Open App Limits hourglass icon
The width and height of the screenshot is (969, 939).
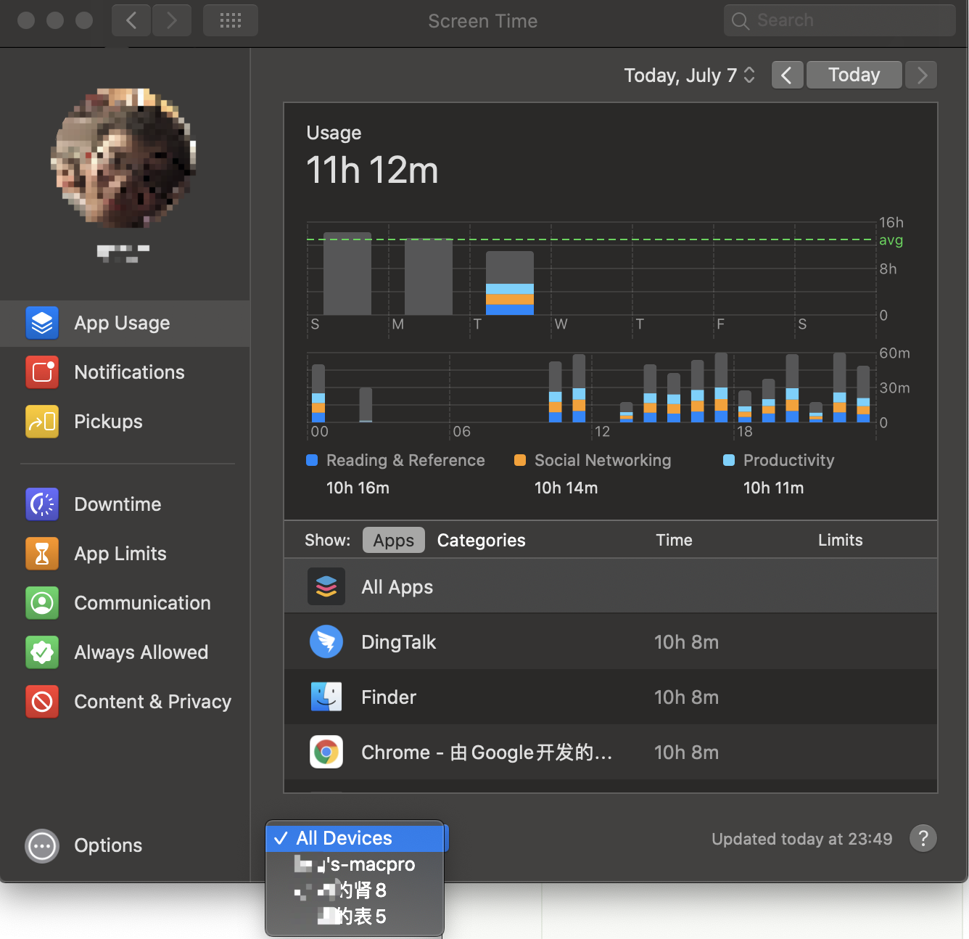pos(42,554)
